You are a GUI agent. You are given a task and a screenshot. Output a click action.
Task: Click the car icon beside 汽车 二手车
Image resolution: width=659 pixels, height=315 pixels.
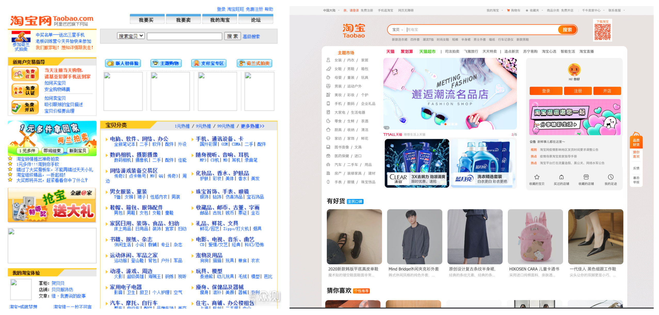click(x=328, y=164)
